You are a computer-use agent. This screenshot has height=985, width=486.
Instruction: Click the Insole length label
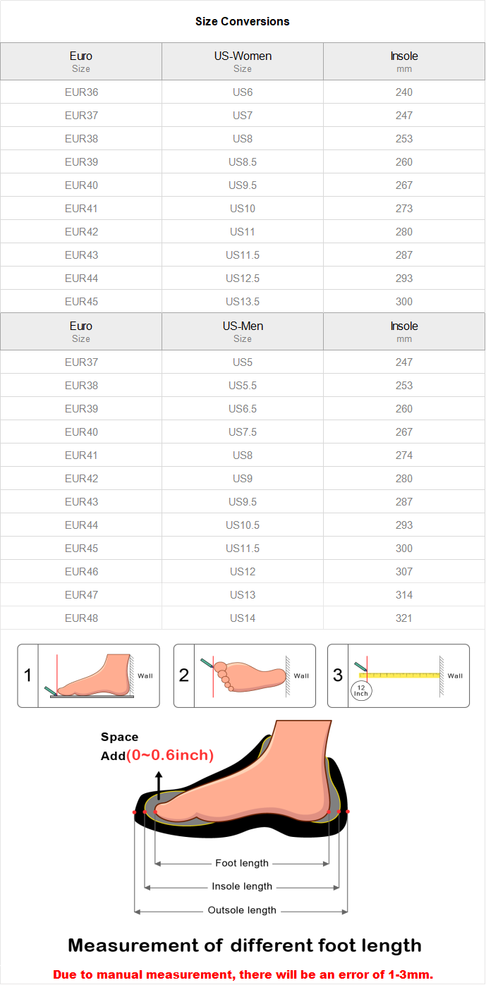coord(242,886)
